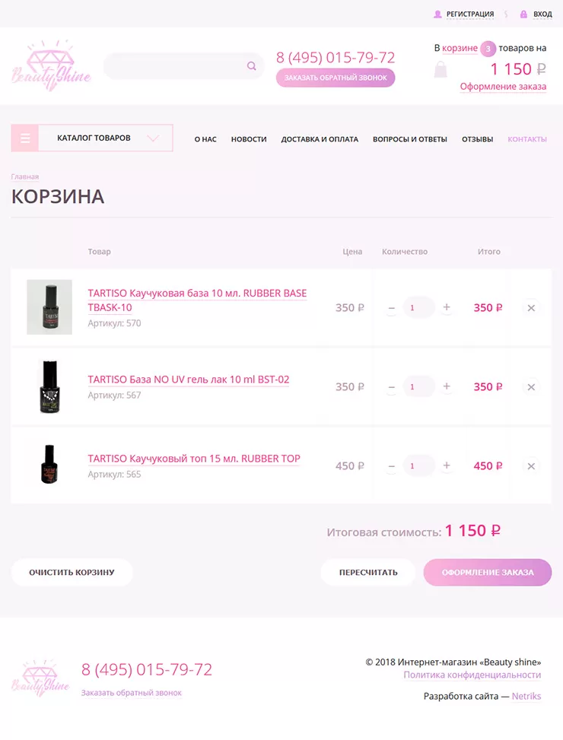The image size is (563, 740).
Task: Click the RUBBER BASE TBASK-10 product thumbnail
Action: click(x=49, y=307)
